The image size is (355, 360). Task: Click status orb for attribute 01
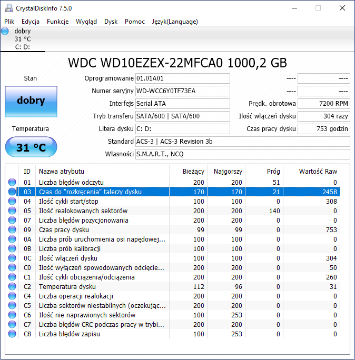pos(12,182)
